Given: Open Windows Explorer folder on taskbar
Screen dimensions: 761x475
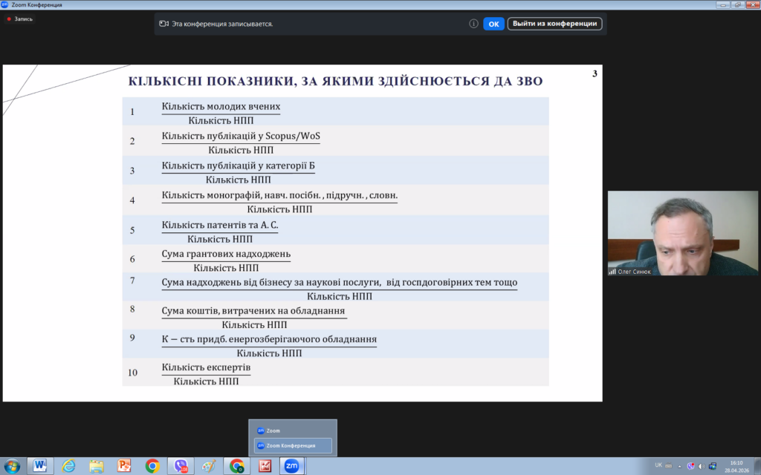Looking at the screenshot, I should click(x=97, y=466).
